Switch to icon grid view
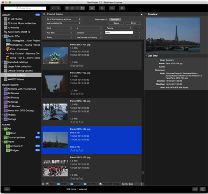The width and height of the screenshot is (208, 194). (x=67, y=8)
